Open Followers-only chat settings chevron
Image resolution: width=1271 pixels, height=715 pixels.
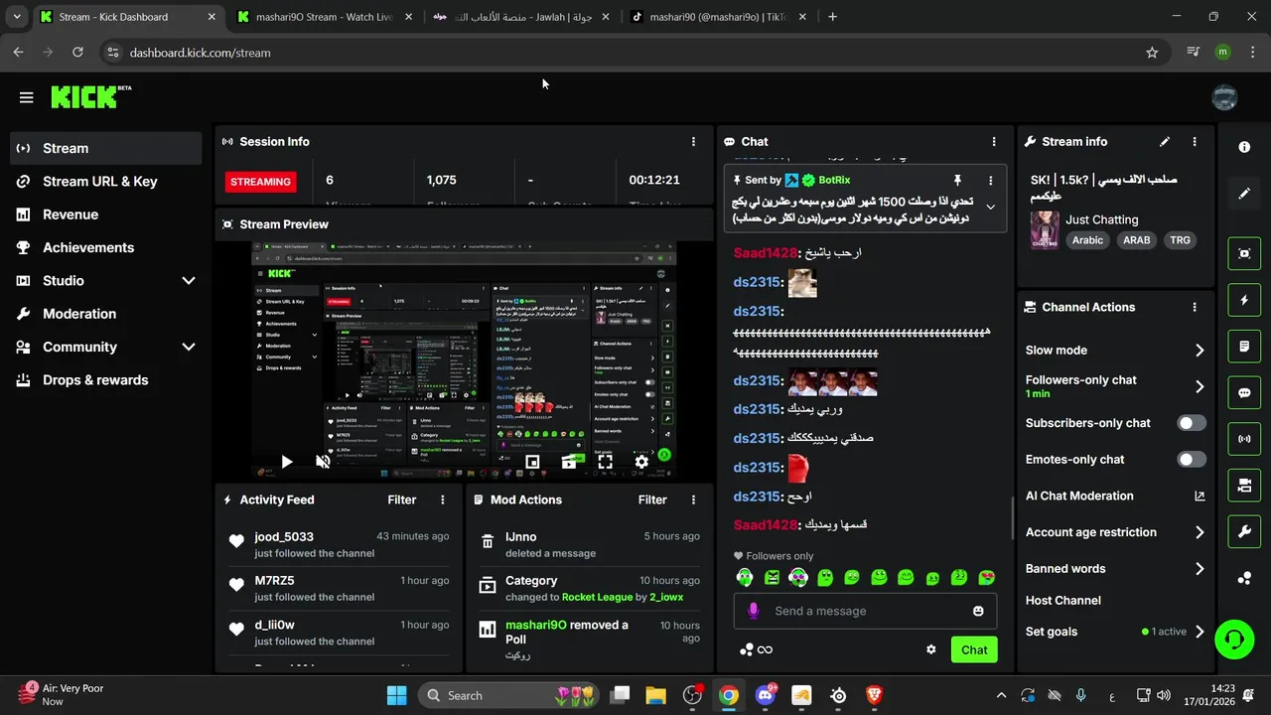[1200, 387]
